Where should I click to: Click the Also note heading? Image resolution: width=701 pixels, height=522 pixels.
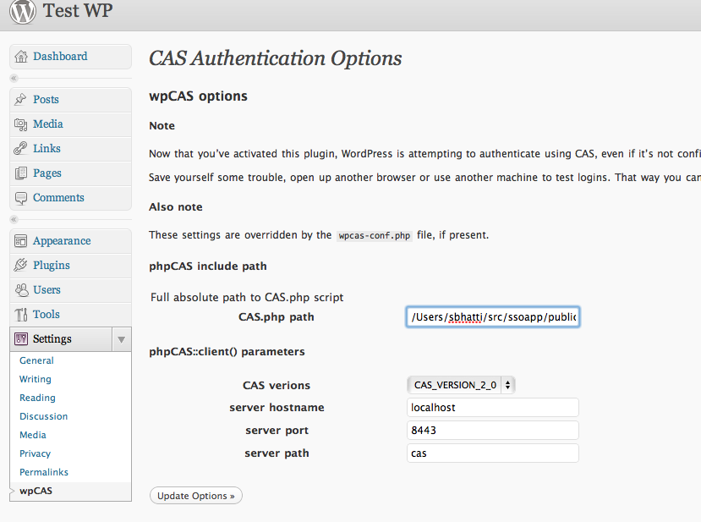click(x=176, y=207)
